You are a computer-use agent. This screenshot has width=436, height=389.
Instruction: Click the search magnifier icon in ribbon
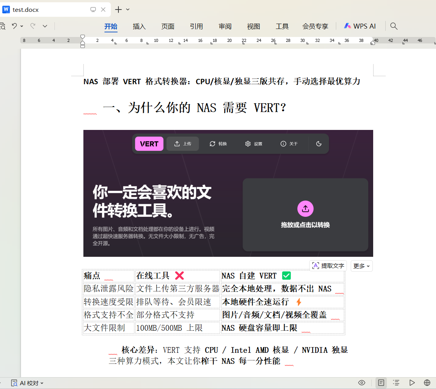pos(394,26)
